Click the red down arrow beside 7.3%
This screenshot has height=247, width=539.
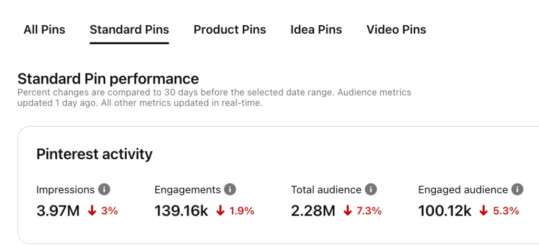click(x=347, y=211)
